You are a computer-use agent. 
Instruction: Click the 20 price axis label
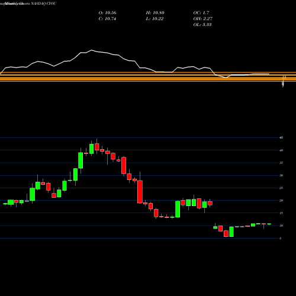(x=281, y=201)
